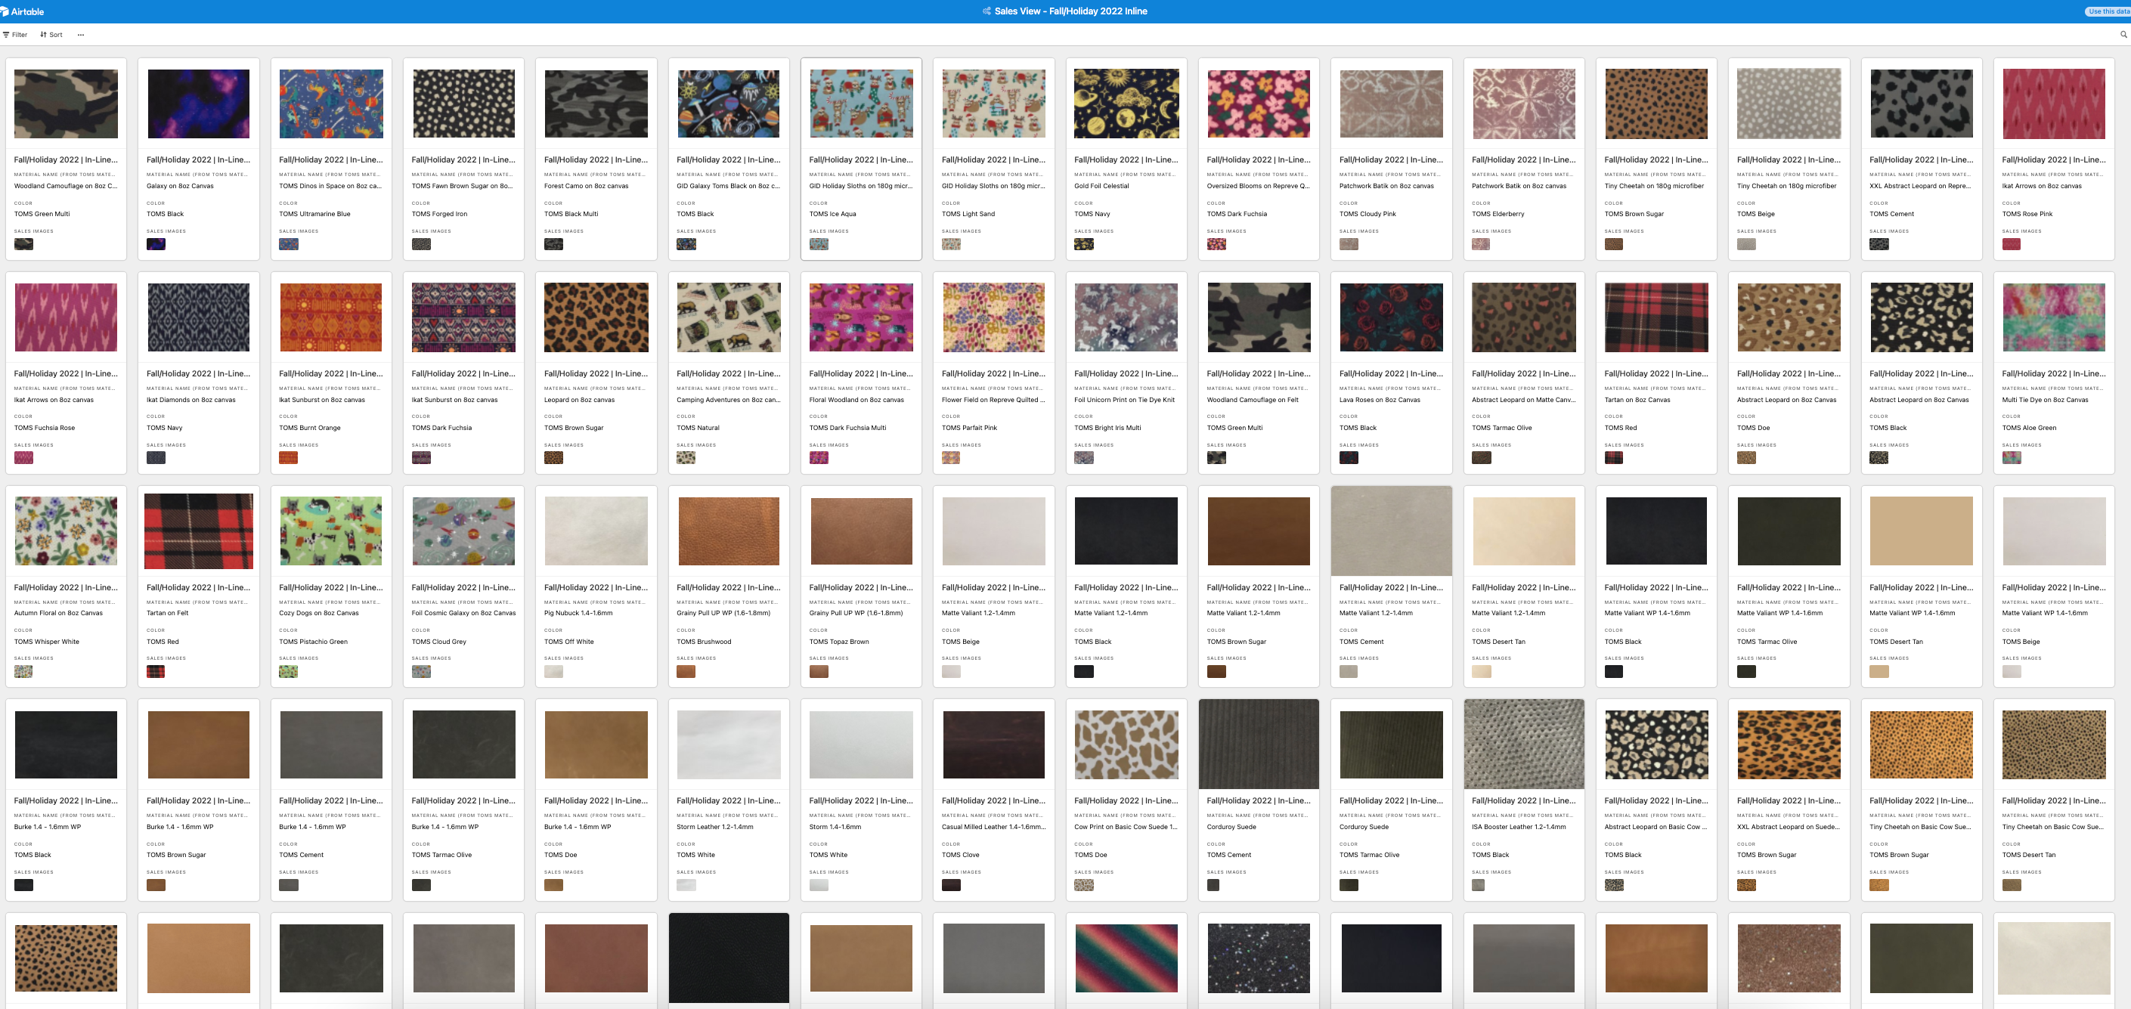Click the Casual Milled Leather Clove sales thumbnail
Image resolution: width=2131 pixels, height=1009 pixels.
950,885
